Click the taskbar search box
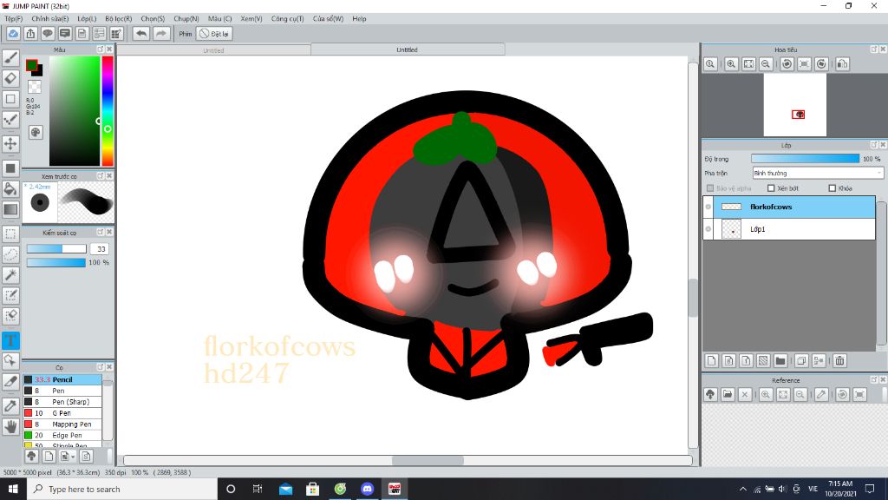Image resolution: width=888 pixels, height=500 pixels. pos(122,489)
